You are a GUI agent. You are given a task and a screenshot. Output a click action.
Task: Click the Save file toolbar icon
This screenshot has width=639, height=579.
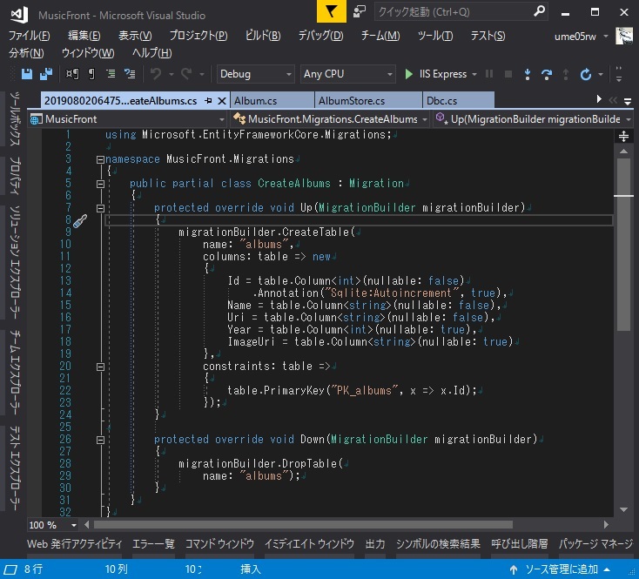click(x=26, y=74)
